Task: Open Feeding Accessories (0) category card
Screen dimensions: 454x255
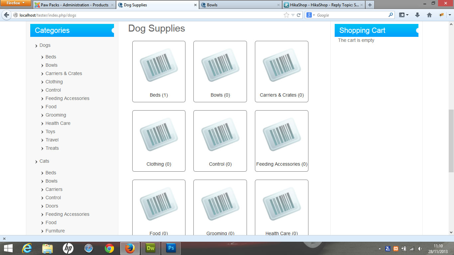Action: coord(282,141)
